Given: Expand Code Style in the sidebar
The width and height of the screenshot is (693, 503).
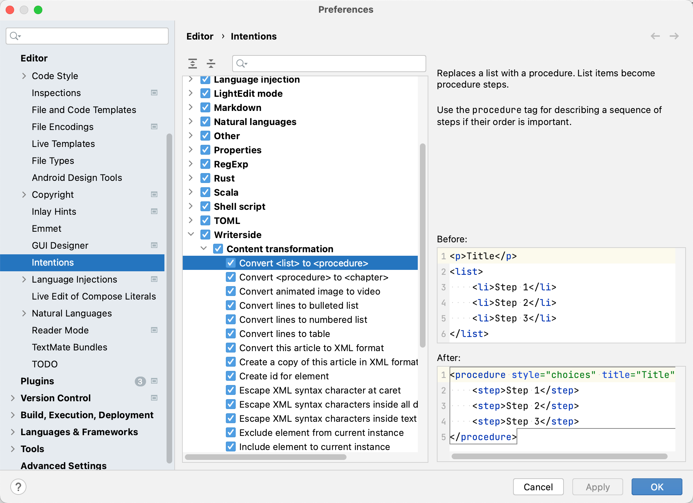Looking at the screenshot, I should (x=24, y=76).
